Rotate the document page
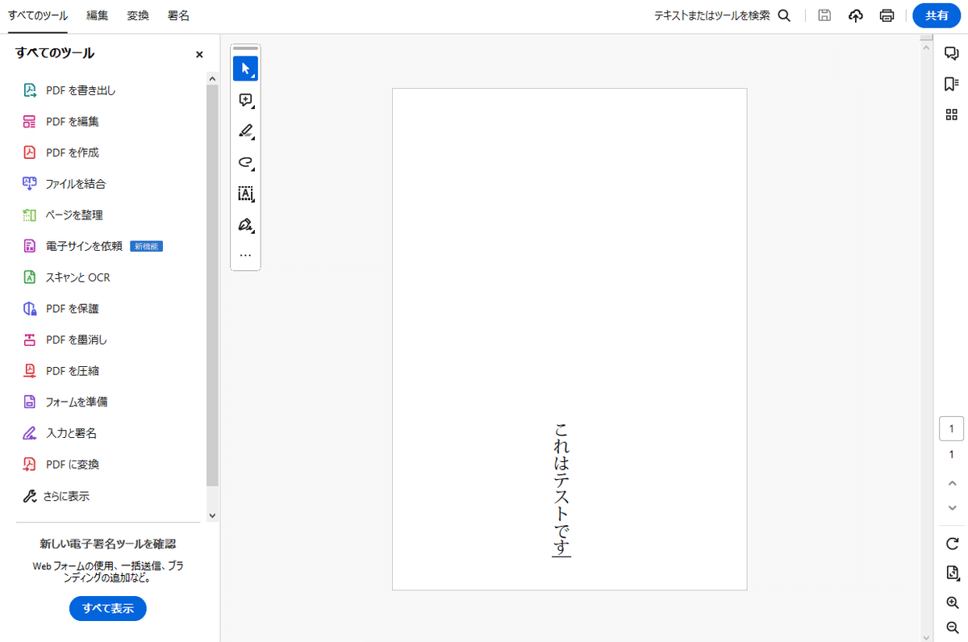The width and height of the screenshot is (968, 642). coord(952,544)
